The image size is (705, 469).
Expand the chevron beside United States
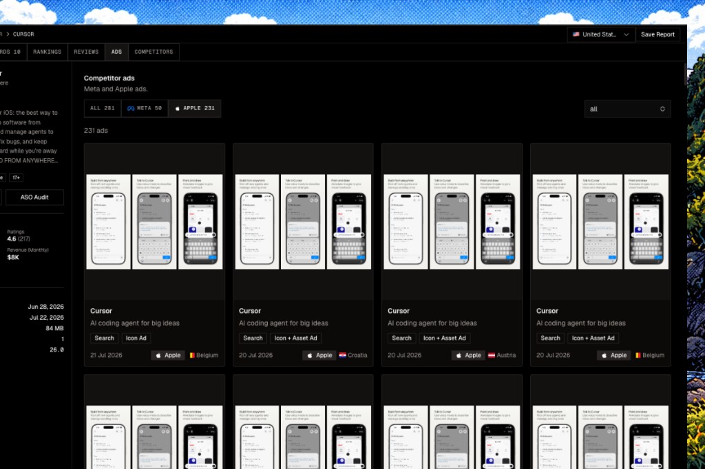tap(626, 34)
